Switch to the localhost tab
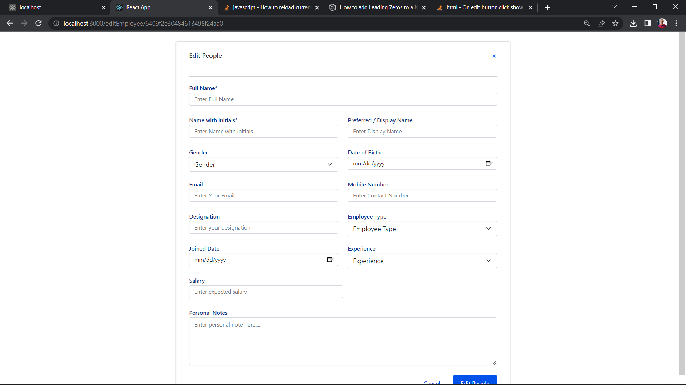The width and height of the screenshot is (686, 385). 57,7
